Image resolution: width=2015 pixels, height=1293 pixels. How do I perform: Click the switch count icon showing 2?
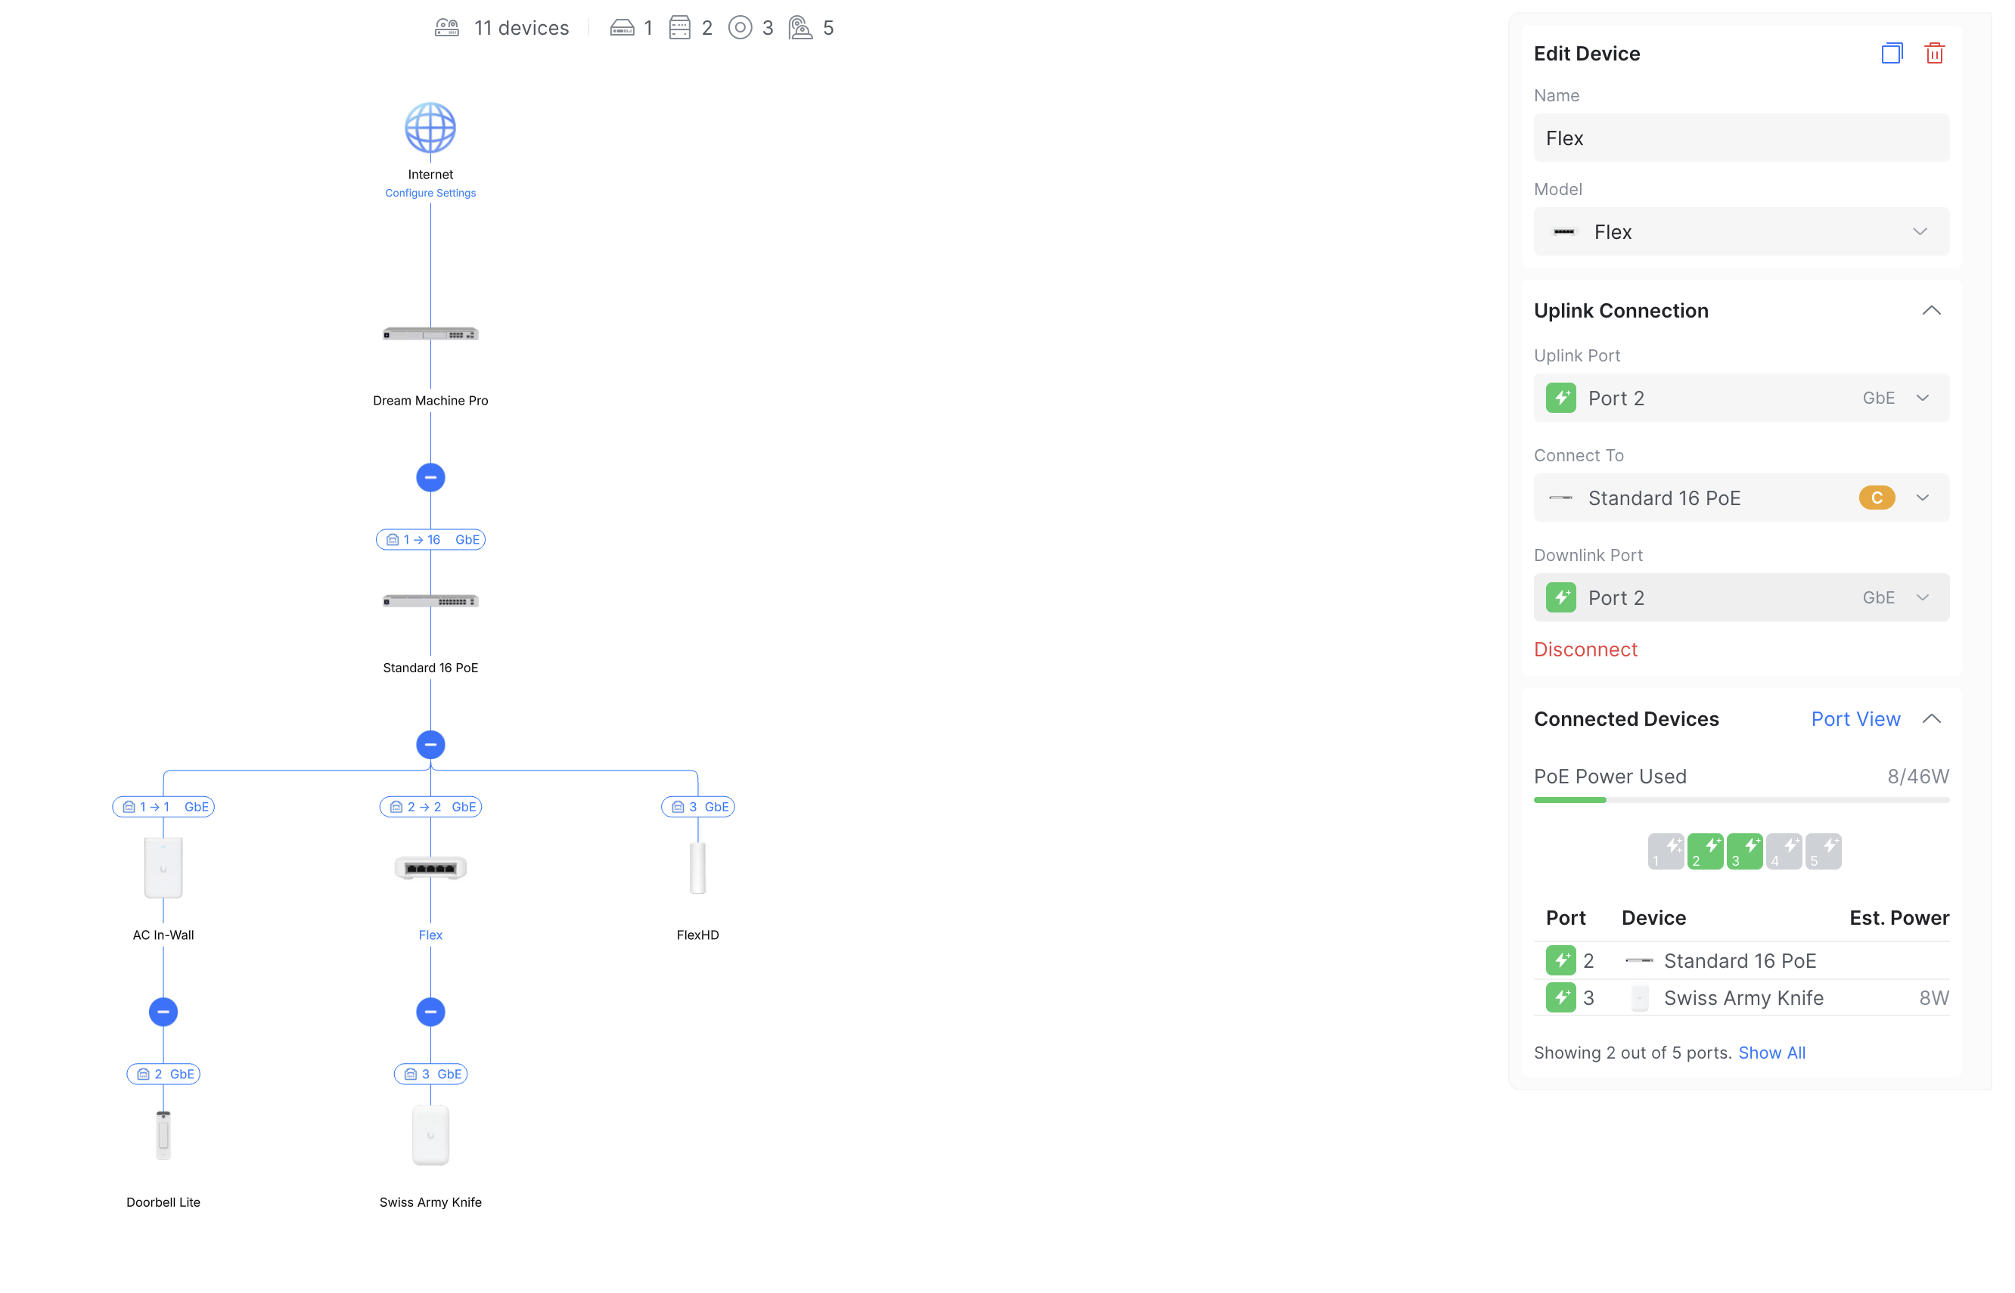(x=679, y=28)
